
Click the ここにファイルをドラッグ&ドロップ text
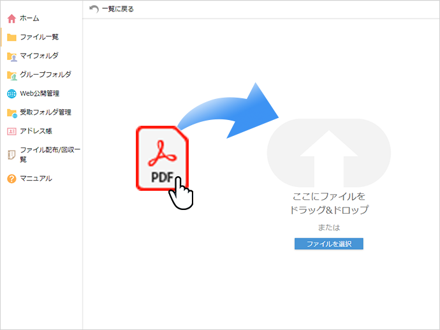pos(329,203)
